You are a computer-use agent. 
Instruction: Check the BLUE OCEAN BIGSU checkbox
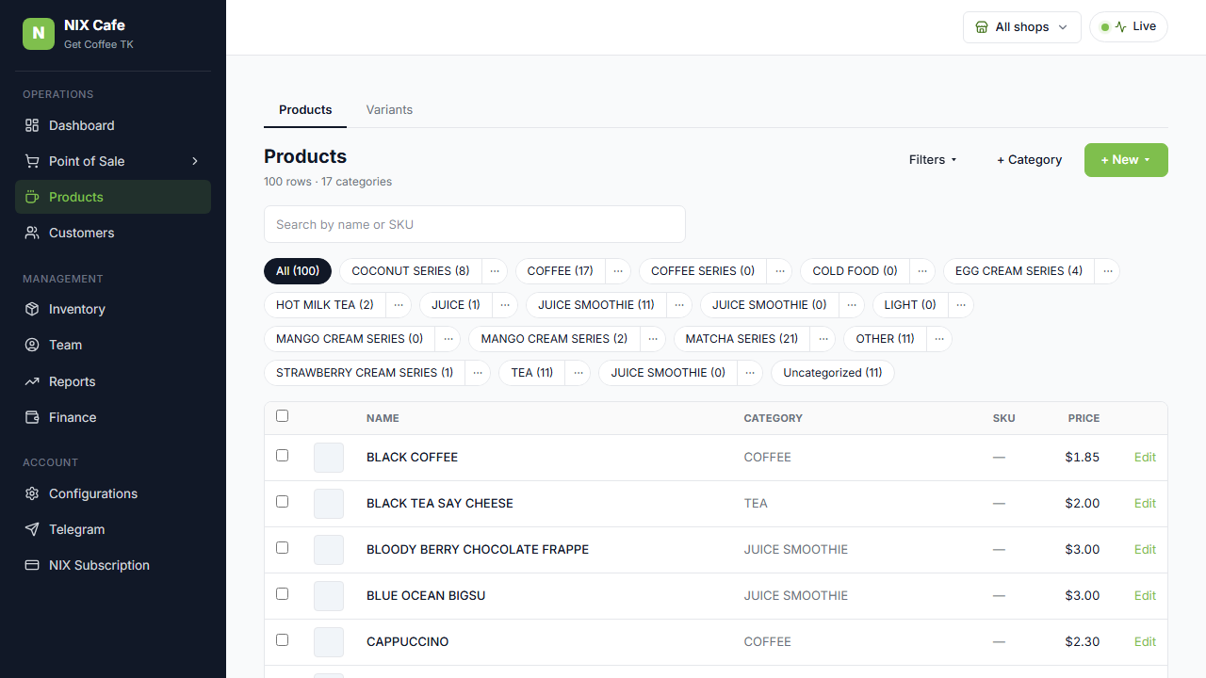click(282, 594)
